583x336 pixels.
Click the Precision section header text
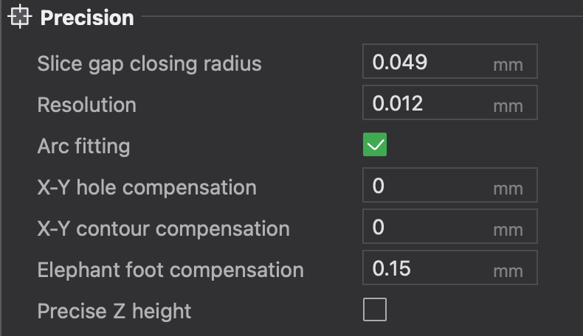(x=87, y=18)
